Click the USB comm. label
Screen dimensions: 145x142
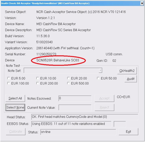114,54
